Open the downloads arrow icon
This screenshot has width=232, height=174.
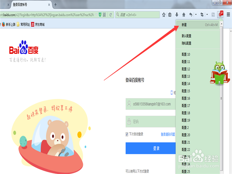coord(177,14)
